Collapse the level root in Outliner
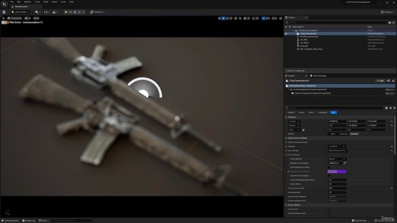This screenshot has height=223, width=397. pyautogui.click(x=294, y=30)
